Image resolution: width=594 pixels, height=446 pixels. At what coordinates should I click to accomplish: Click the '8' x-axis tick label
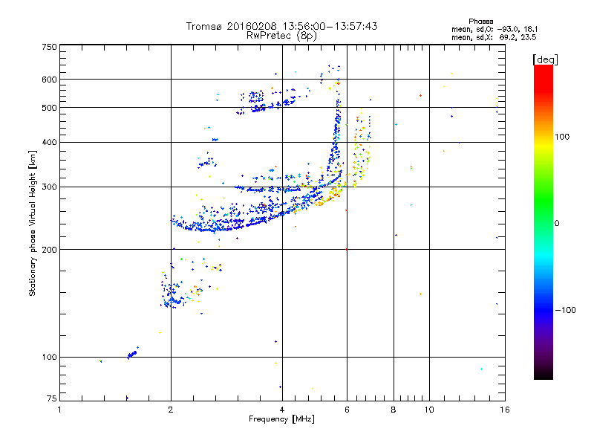[394, 410]
